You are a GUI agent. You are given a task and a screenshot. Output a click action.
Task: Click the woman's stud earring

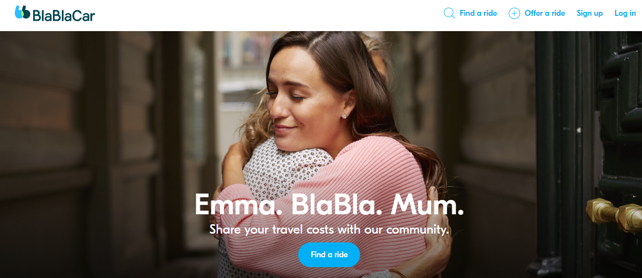[x=343, y=116]
